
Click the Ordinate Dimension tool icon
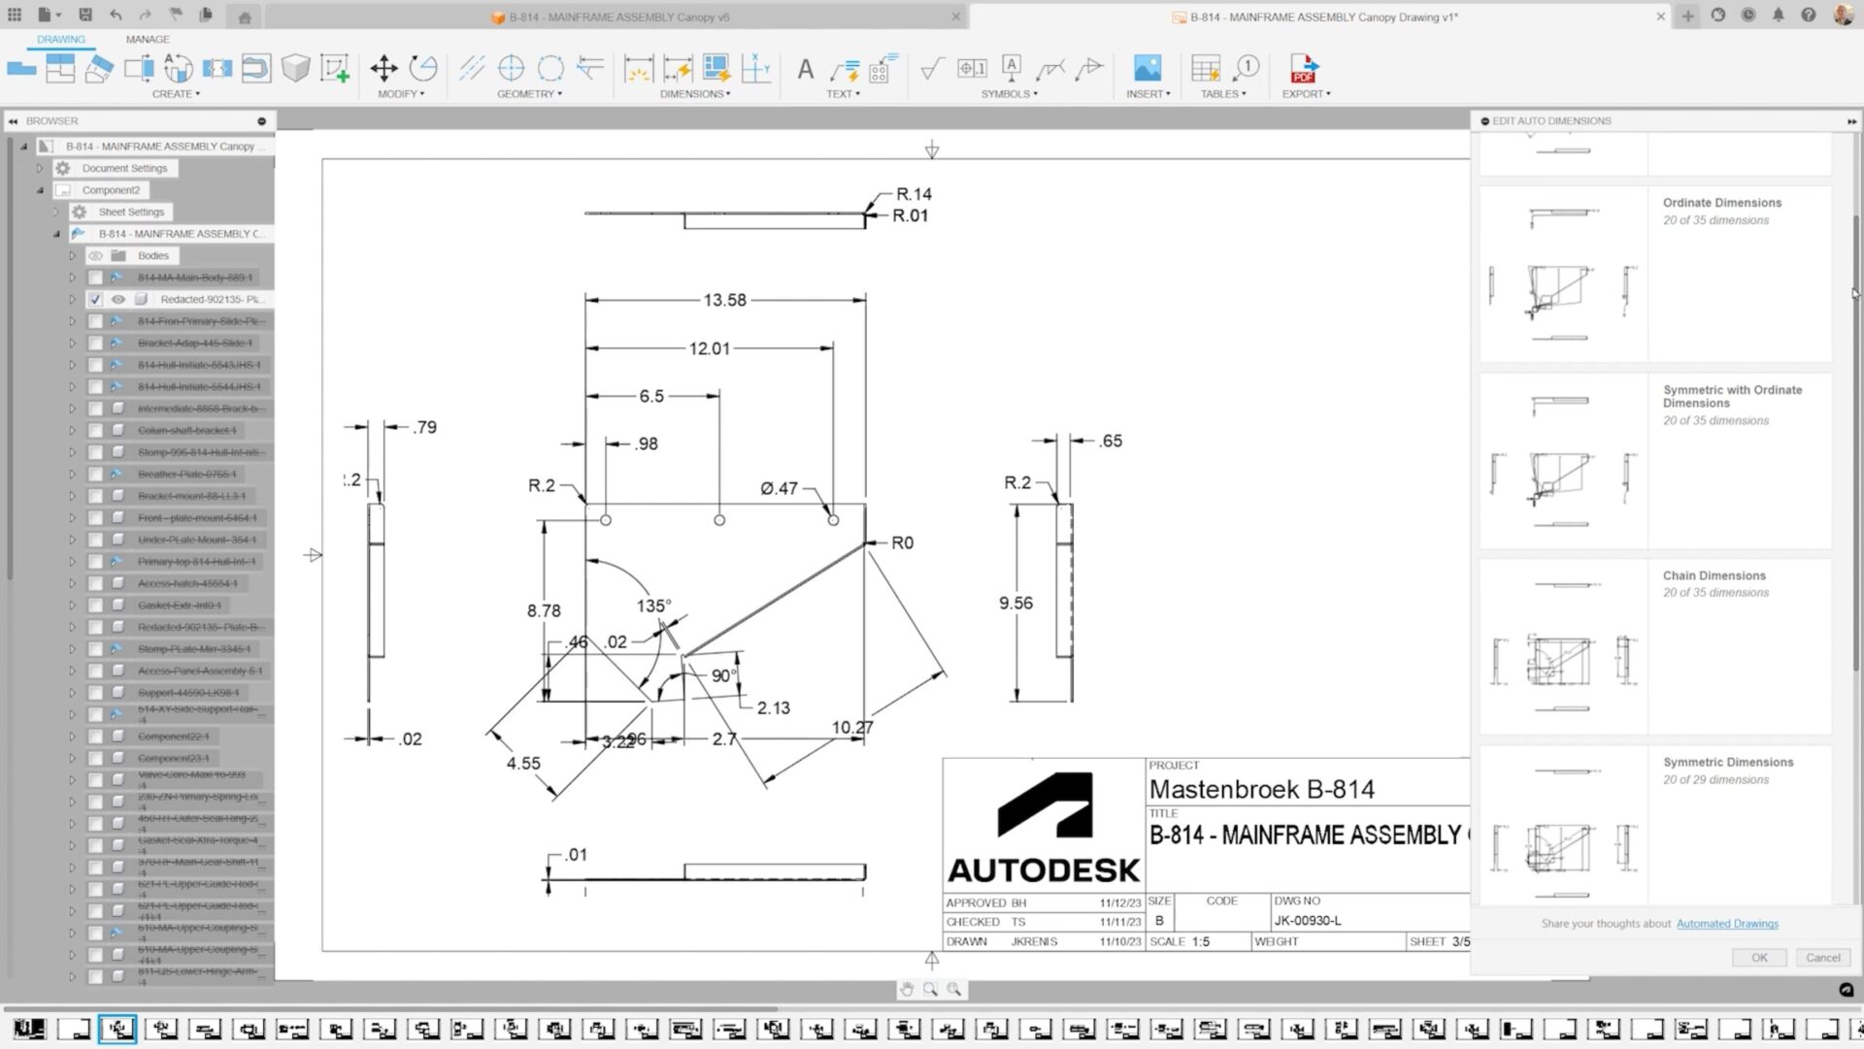click(755, 68)
